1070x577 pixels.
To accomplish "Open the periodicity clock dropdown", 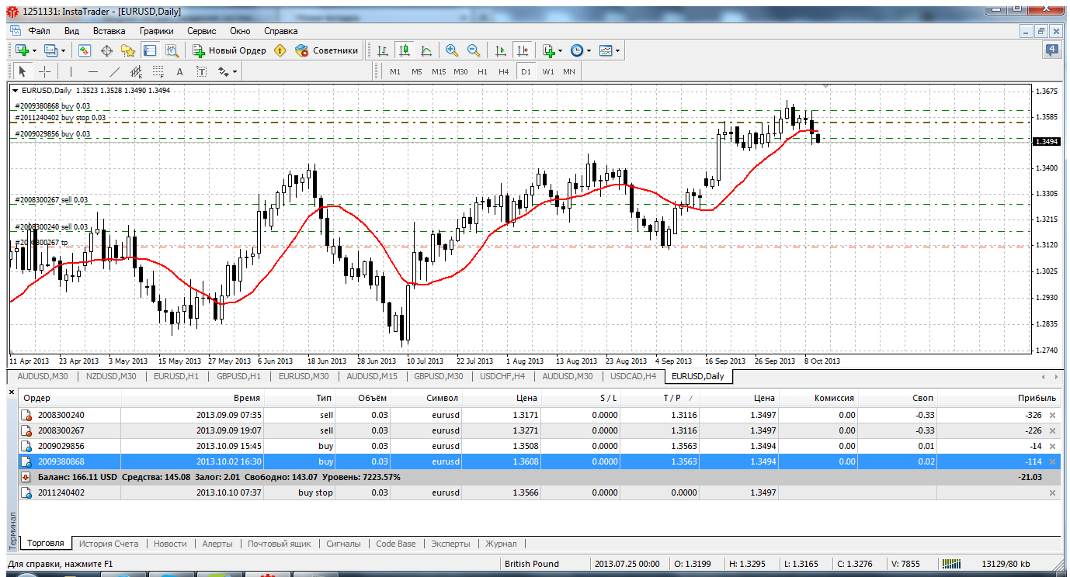I will 580,50.
